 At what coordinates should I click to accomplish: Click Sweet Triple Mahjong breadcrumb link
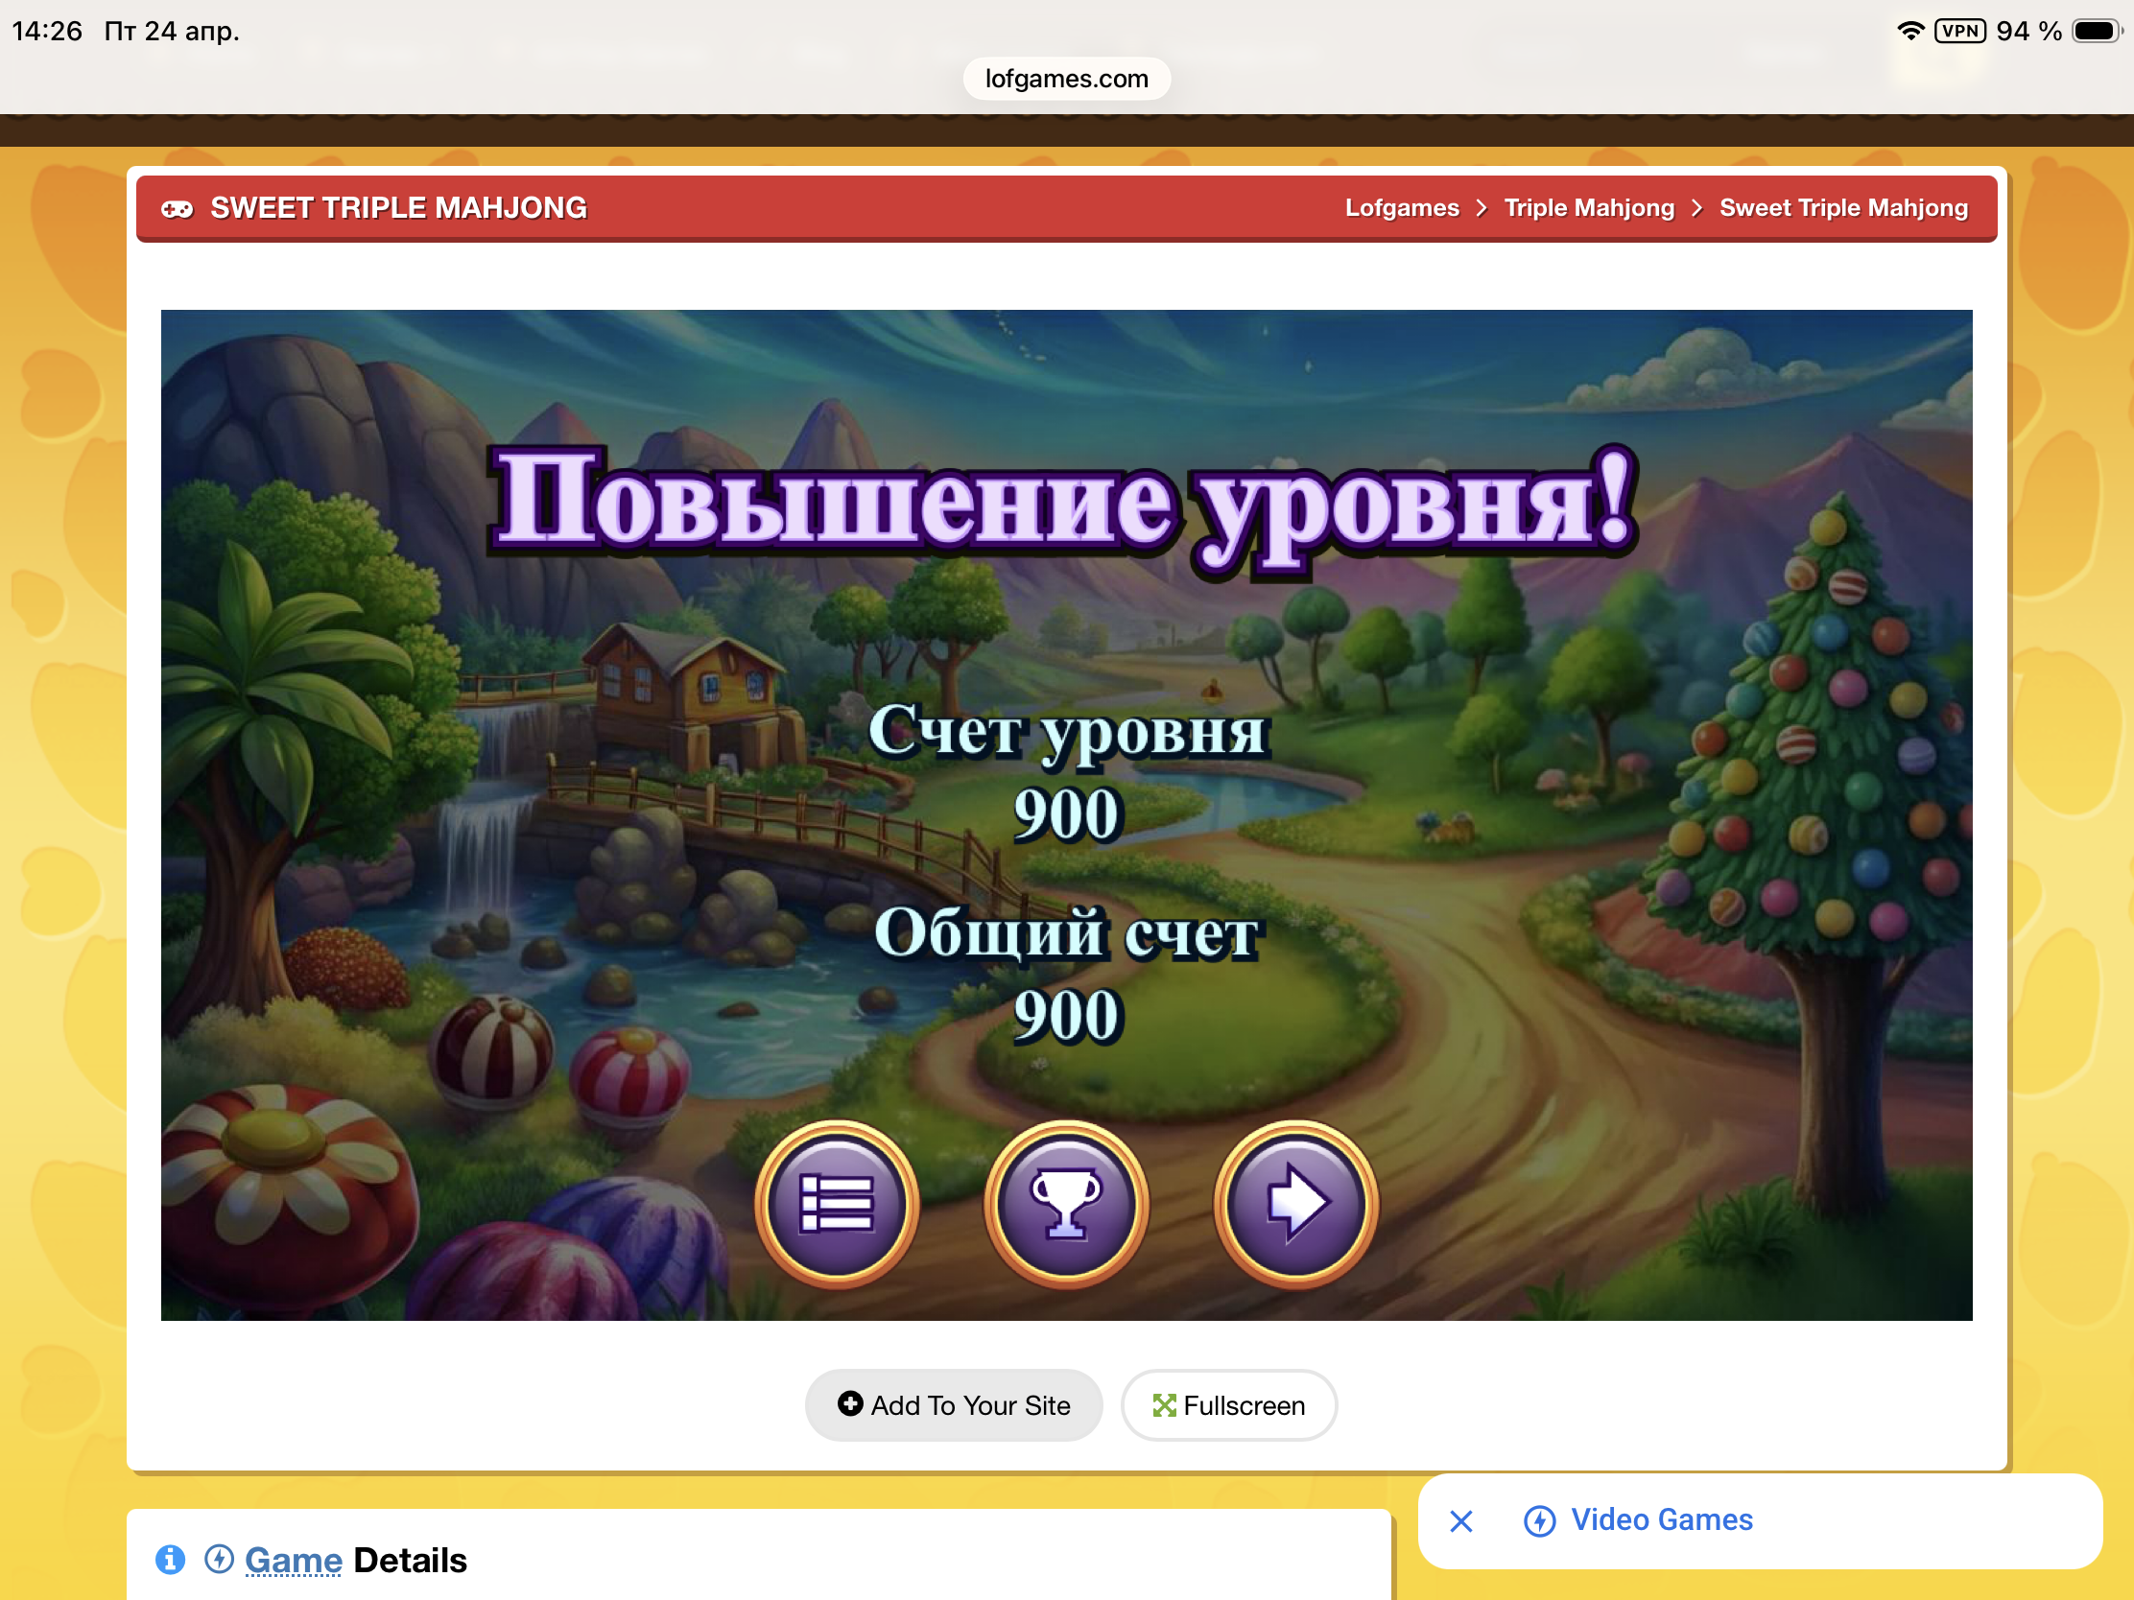(1842, 208)
